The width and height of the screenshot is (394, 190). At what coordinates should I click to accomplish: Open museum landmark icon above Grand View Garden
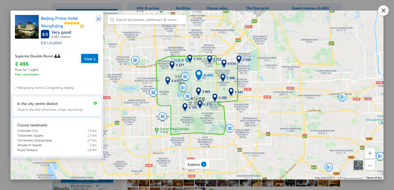pyautogui.click(x=162, y=116)
